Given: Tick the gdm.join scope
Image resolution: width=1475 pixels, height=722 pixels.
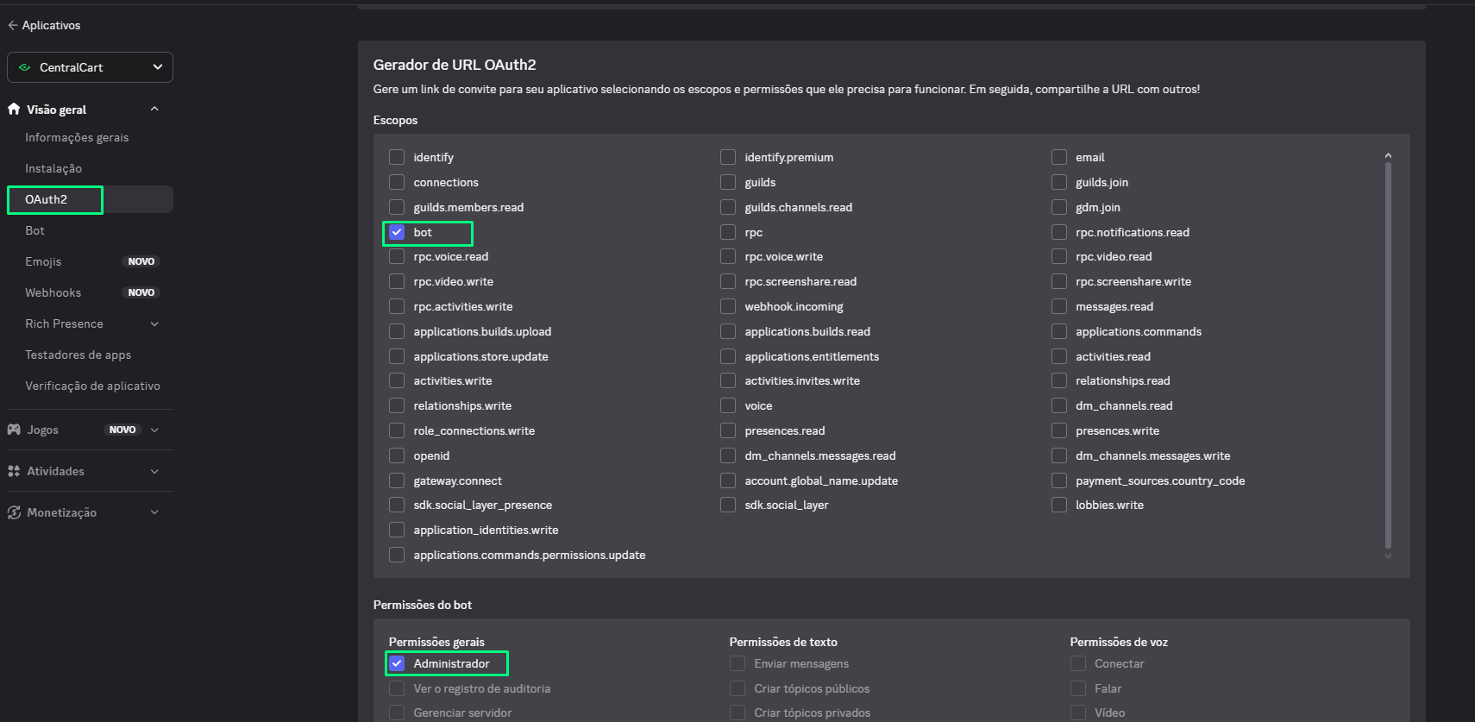Looking at the screenshot, I should click(x=1059, y=207).
